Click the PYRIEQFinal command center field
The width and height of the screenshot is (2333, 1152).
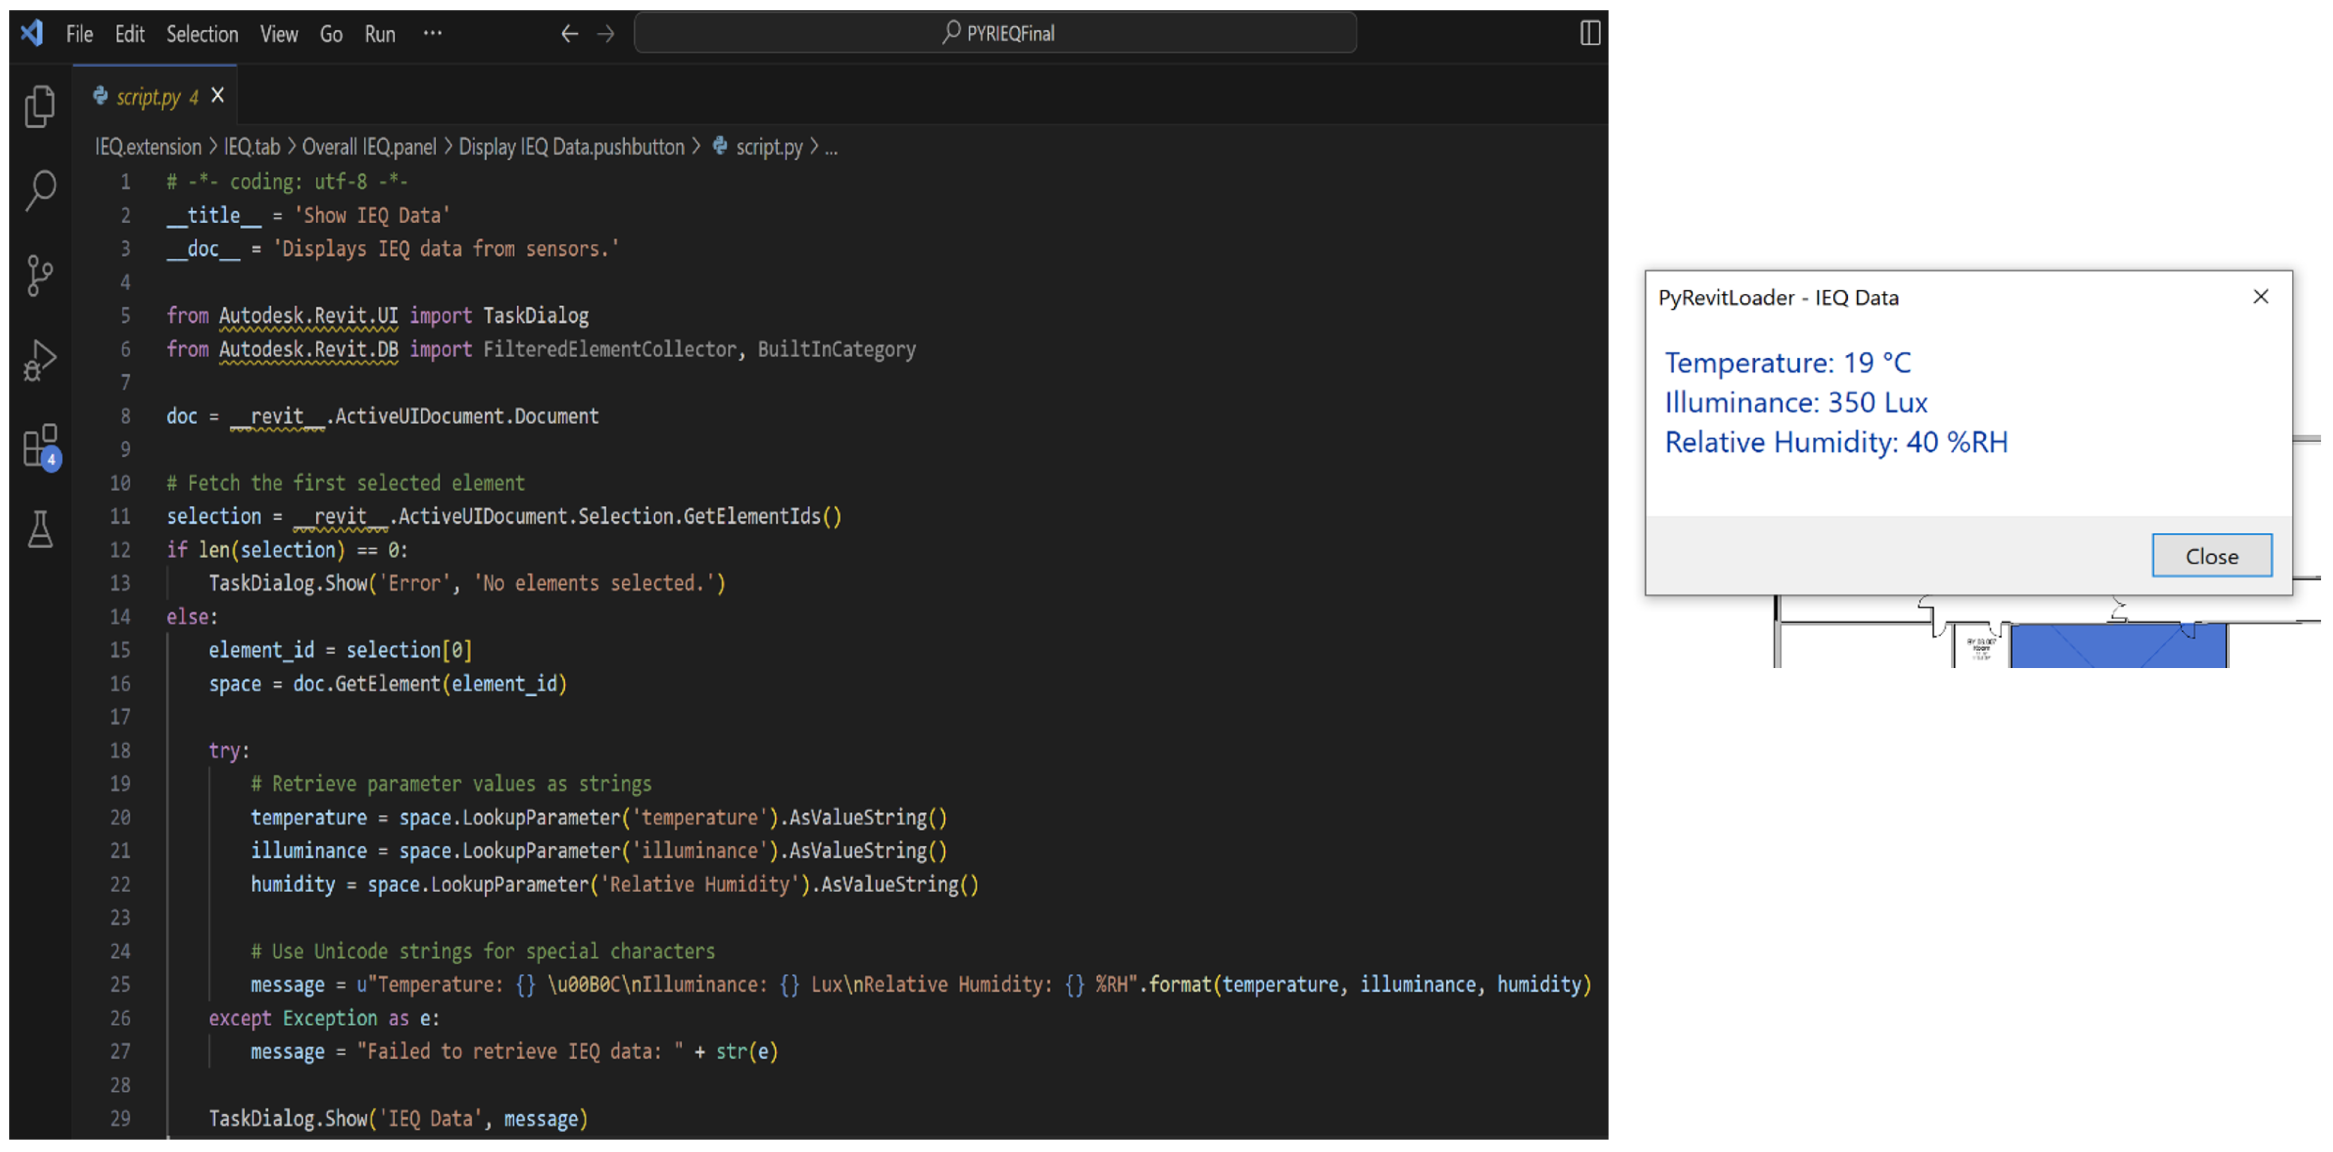[995, 33]
